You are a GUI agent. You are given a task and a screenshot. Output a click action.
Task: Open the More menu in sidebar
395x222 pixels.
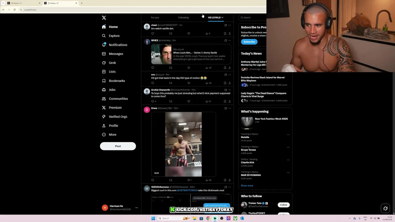pyautogui.click(x=109, y=134)
